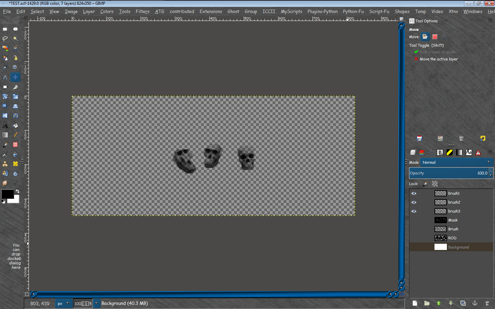This screenshot has width=495, height=309.
Task: Set Move mode to selection
Action: (435, 37)
